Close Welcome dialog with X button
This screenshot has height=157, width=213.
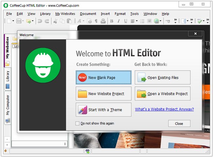click(195, 33)
